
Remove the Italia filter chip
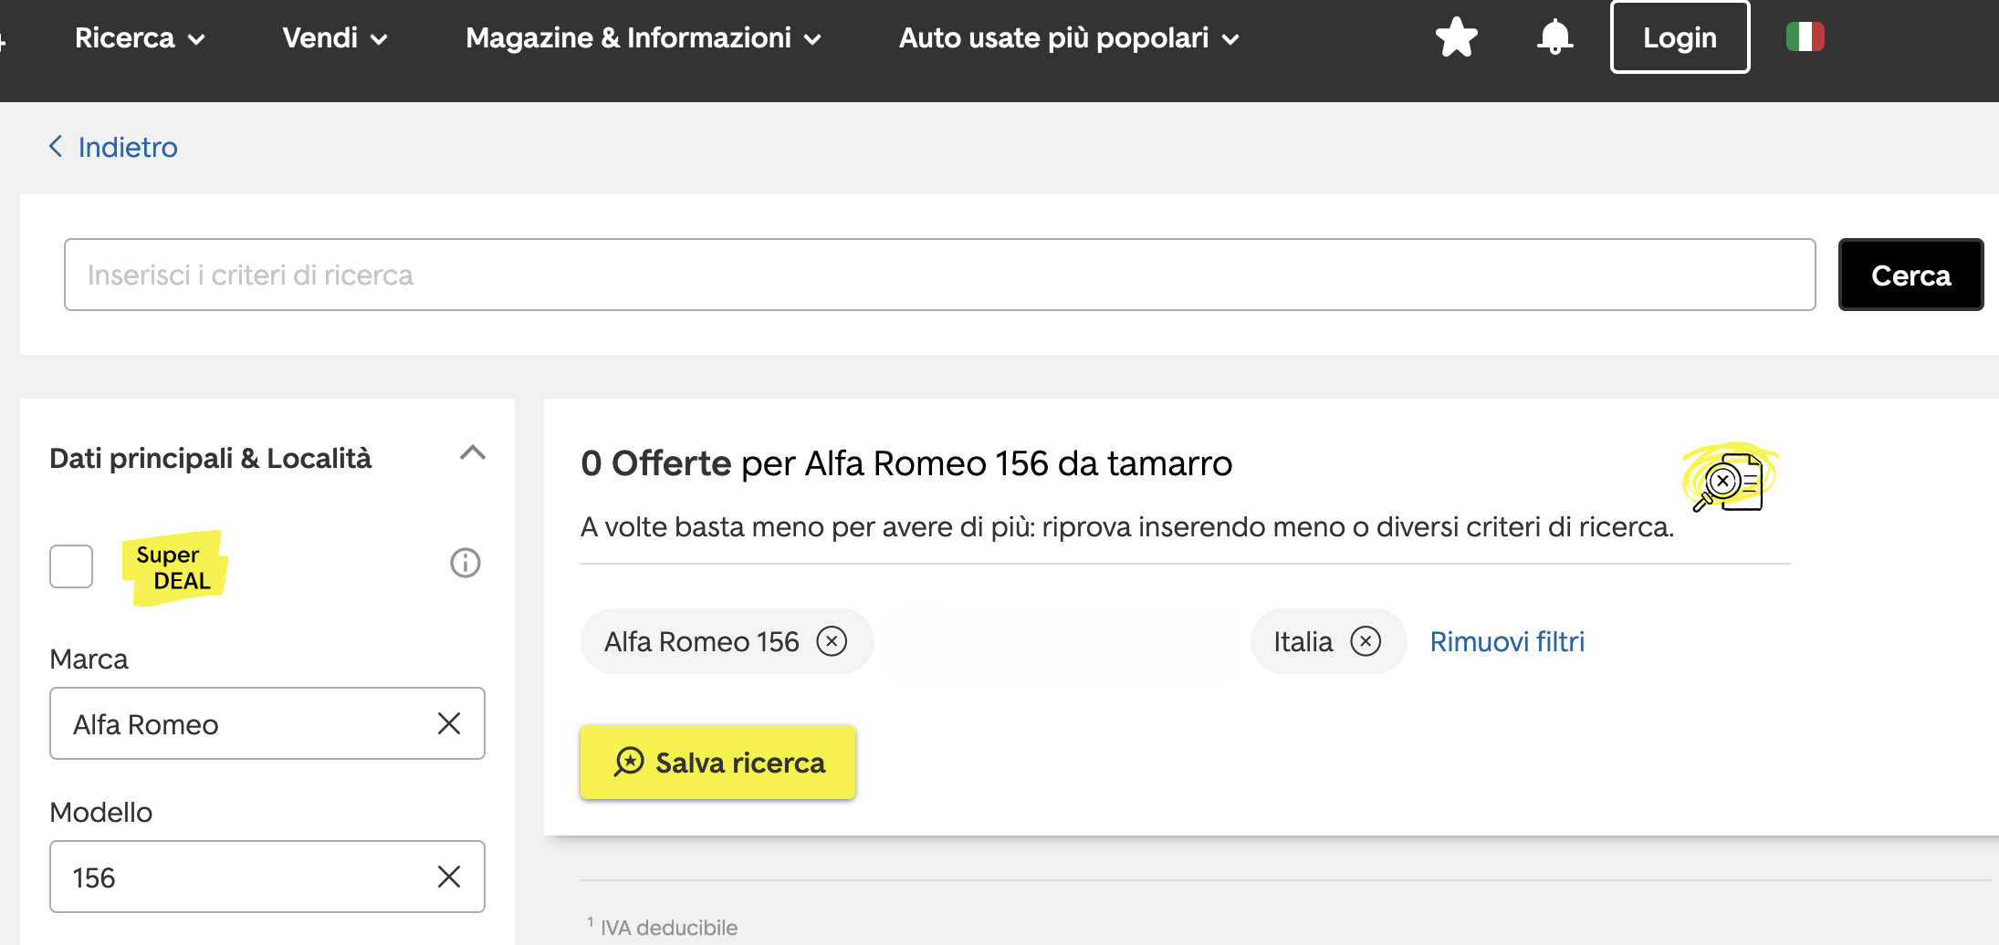point(1366,641)
